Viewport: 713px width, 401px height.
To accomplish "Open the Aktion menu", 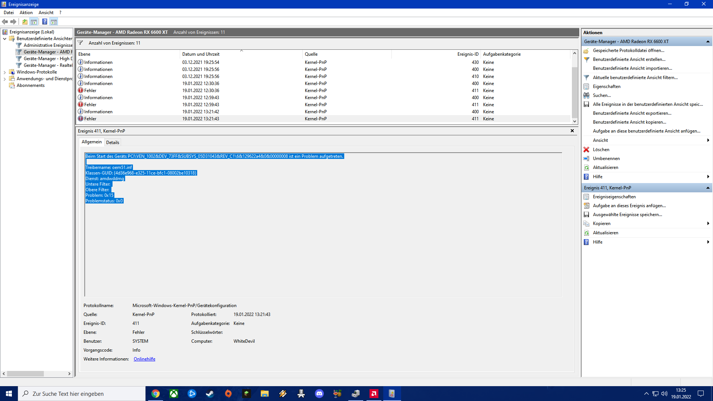I will click(26, 12).
